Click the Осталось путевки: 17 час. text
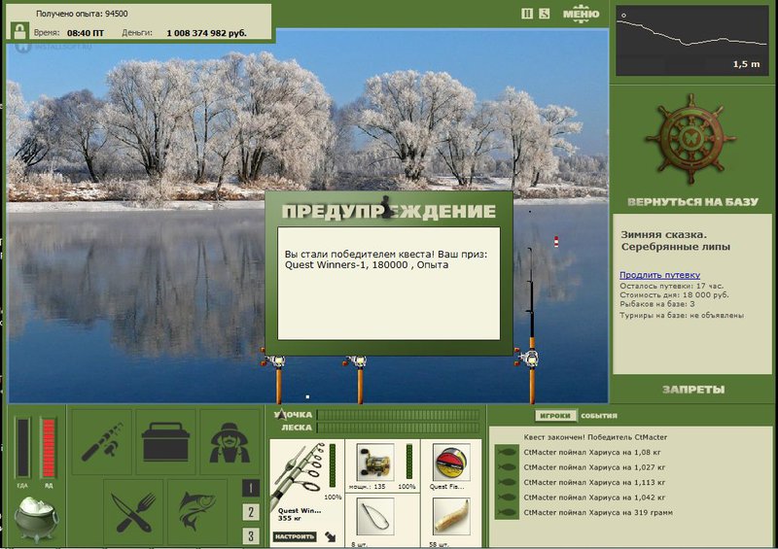 pos(671,286)
